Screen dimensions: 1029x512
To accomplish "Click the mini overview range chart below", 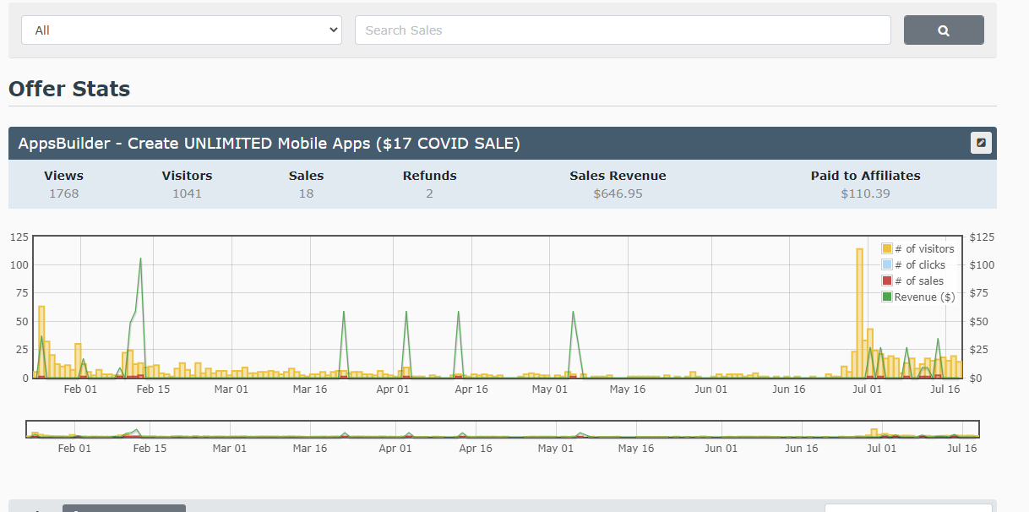I will [x=502, y=429].
